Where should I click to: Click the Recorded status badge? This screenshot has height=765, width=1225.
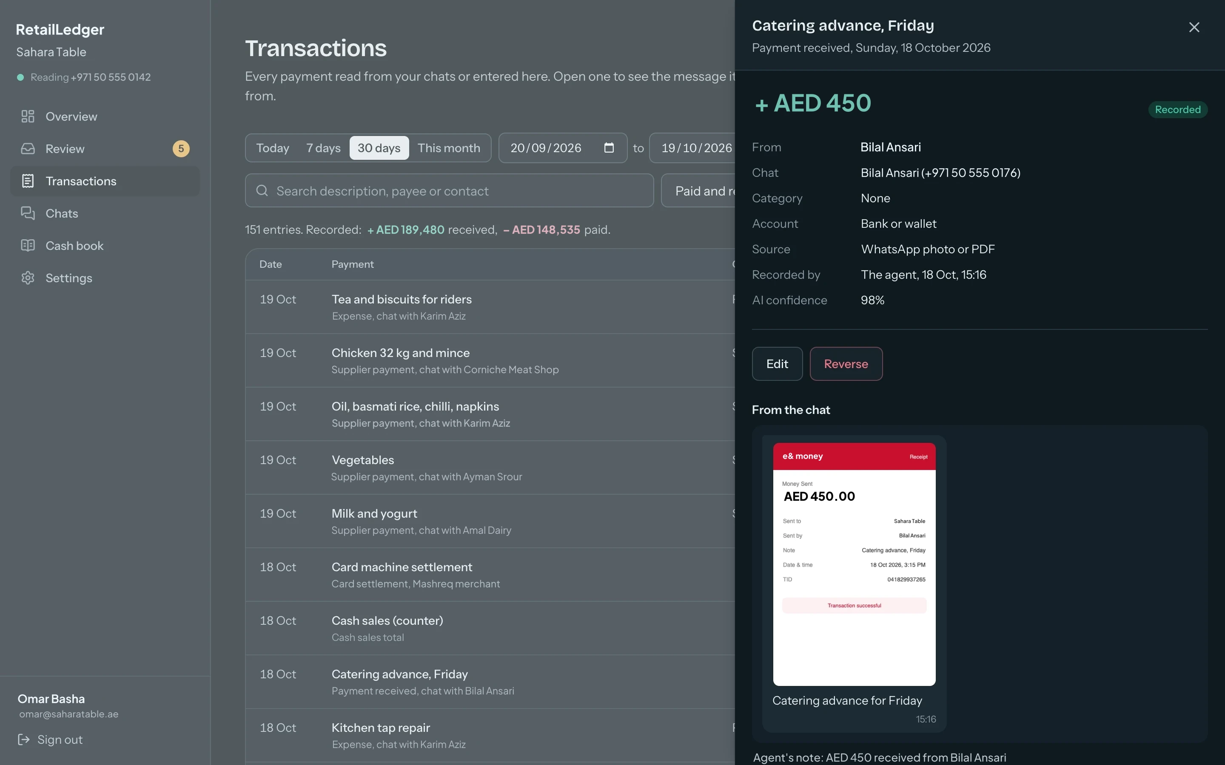pyautogui.click(x=1177, y=109)
